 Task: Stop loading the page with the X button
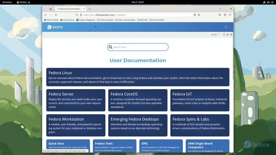pyautogui.click(x=56, y=15)
